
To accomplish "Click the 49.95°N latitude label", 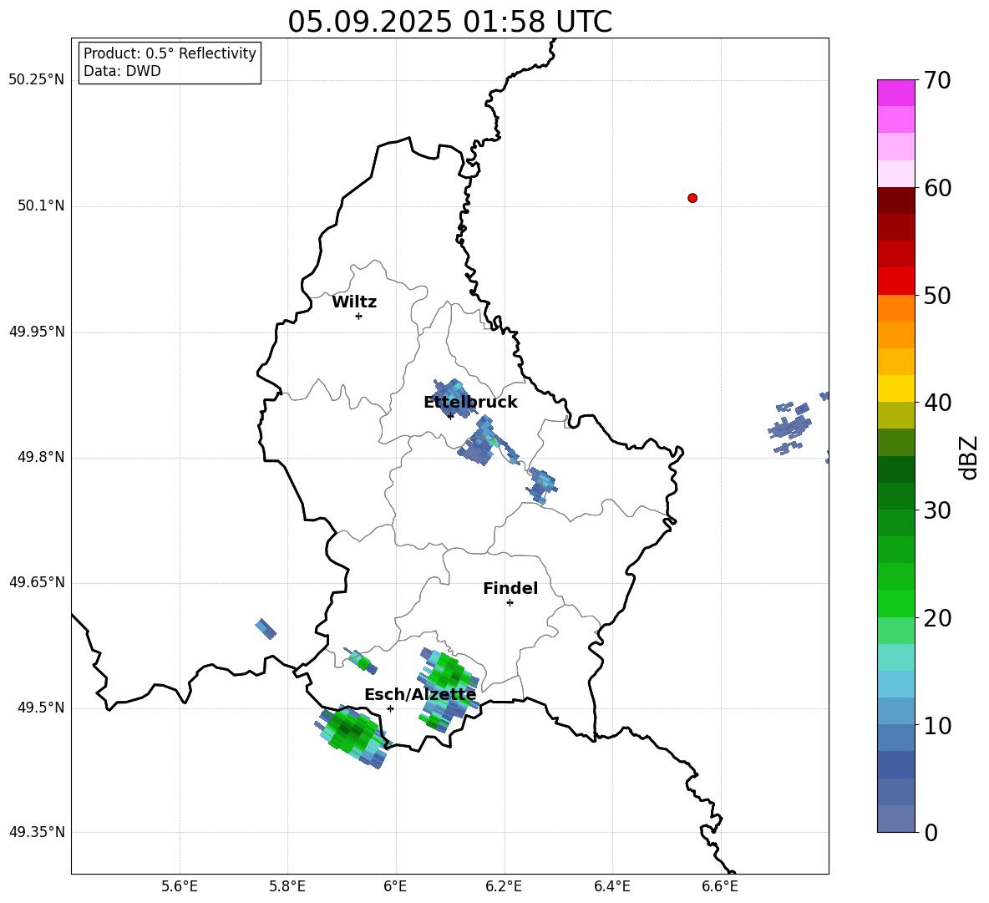I will [x=37, y=332].
